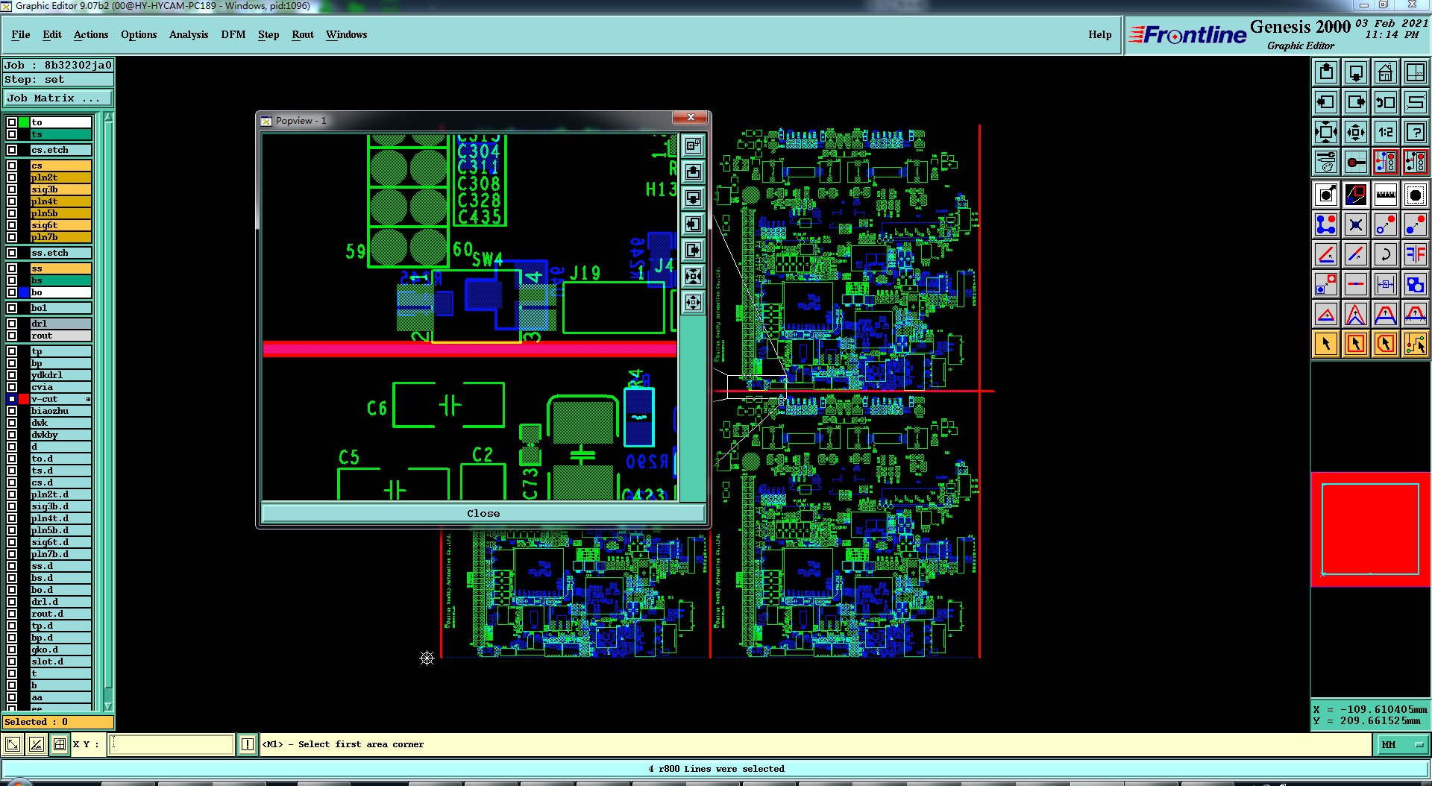1432x786 pixels.
Task: Click the Close button in Popview
Action: [x=483, y=513]
